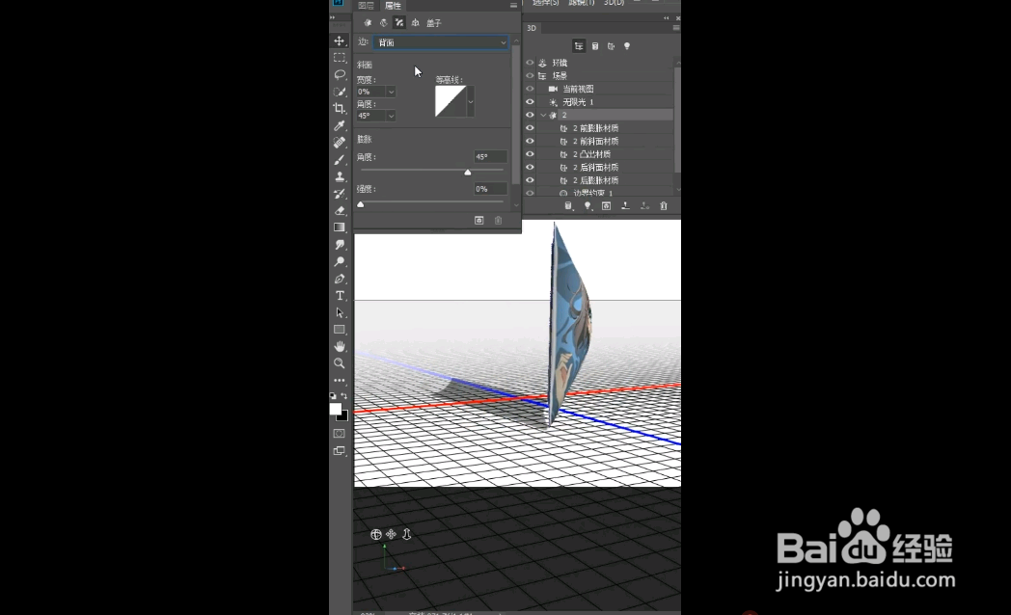
Task: Hide the 当前视图 item
Action: pos(530,88)
